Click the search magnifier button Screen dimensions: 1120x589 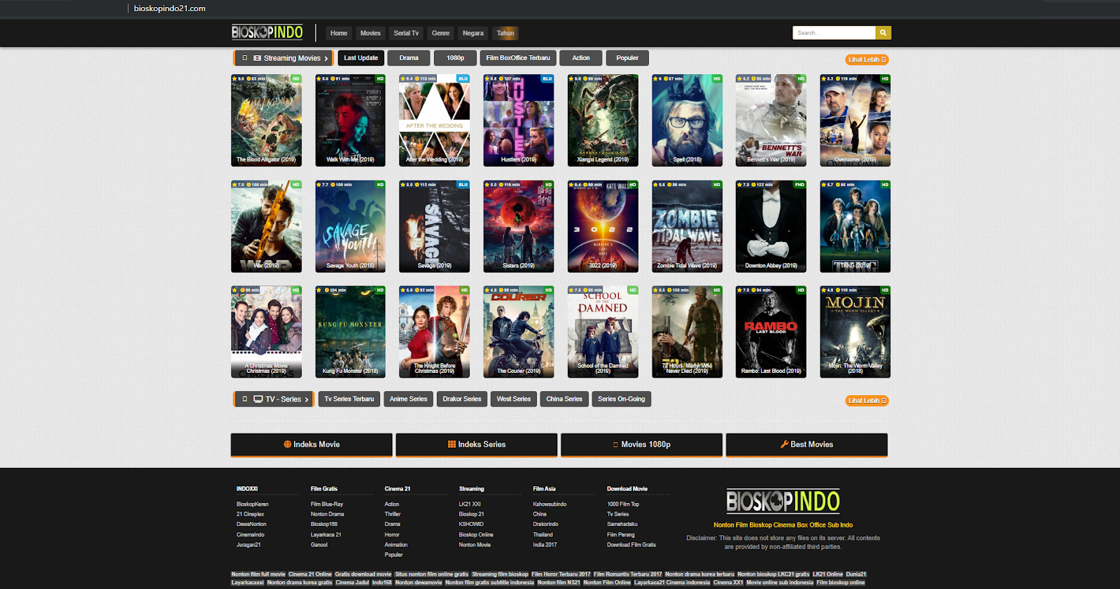click(x=883, y=33)
